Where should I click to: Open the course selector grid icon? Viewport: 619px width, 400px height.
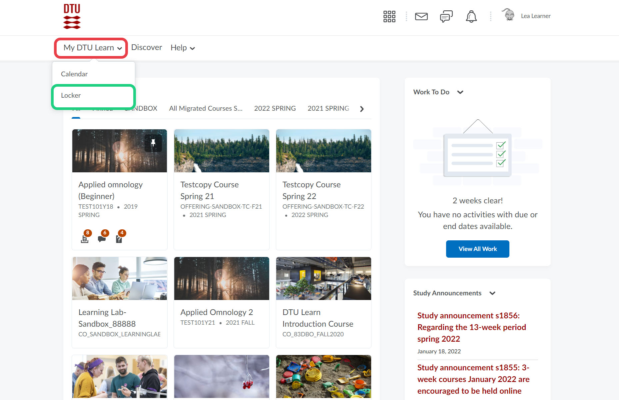click(x=389, y=16)
